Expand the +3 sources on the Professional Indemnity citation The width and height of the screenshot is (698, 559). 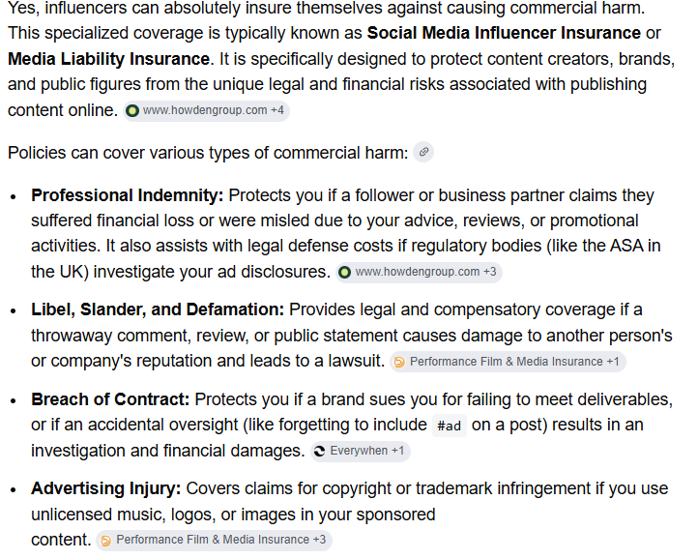tap(490, 272)
